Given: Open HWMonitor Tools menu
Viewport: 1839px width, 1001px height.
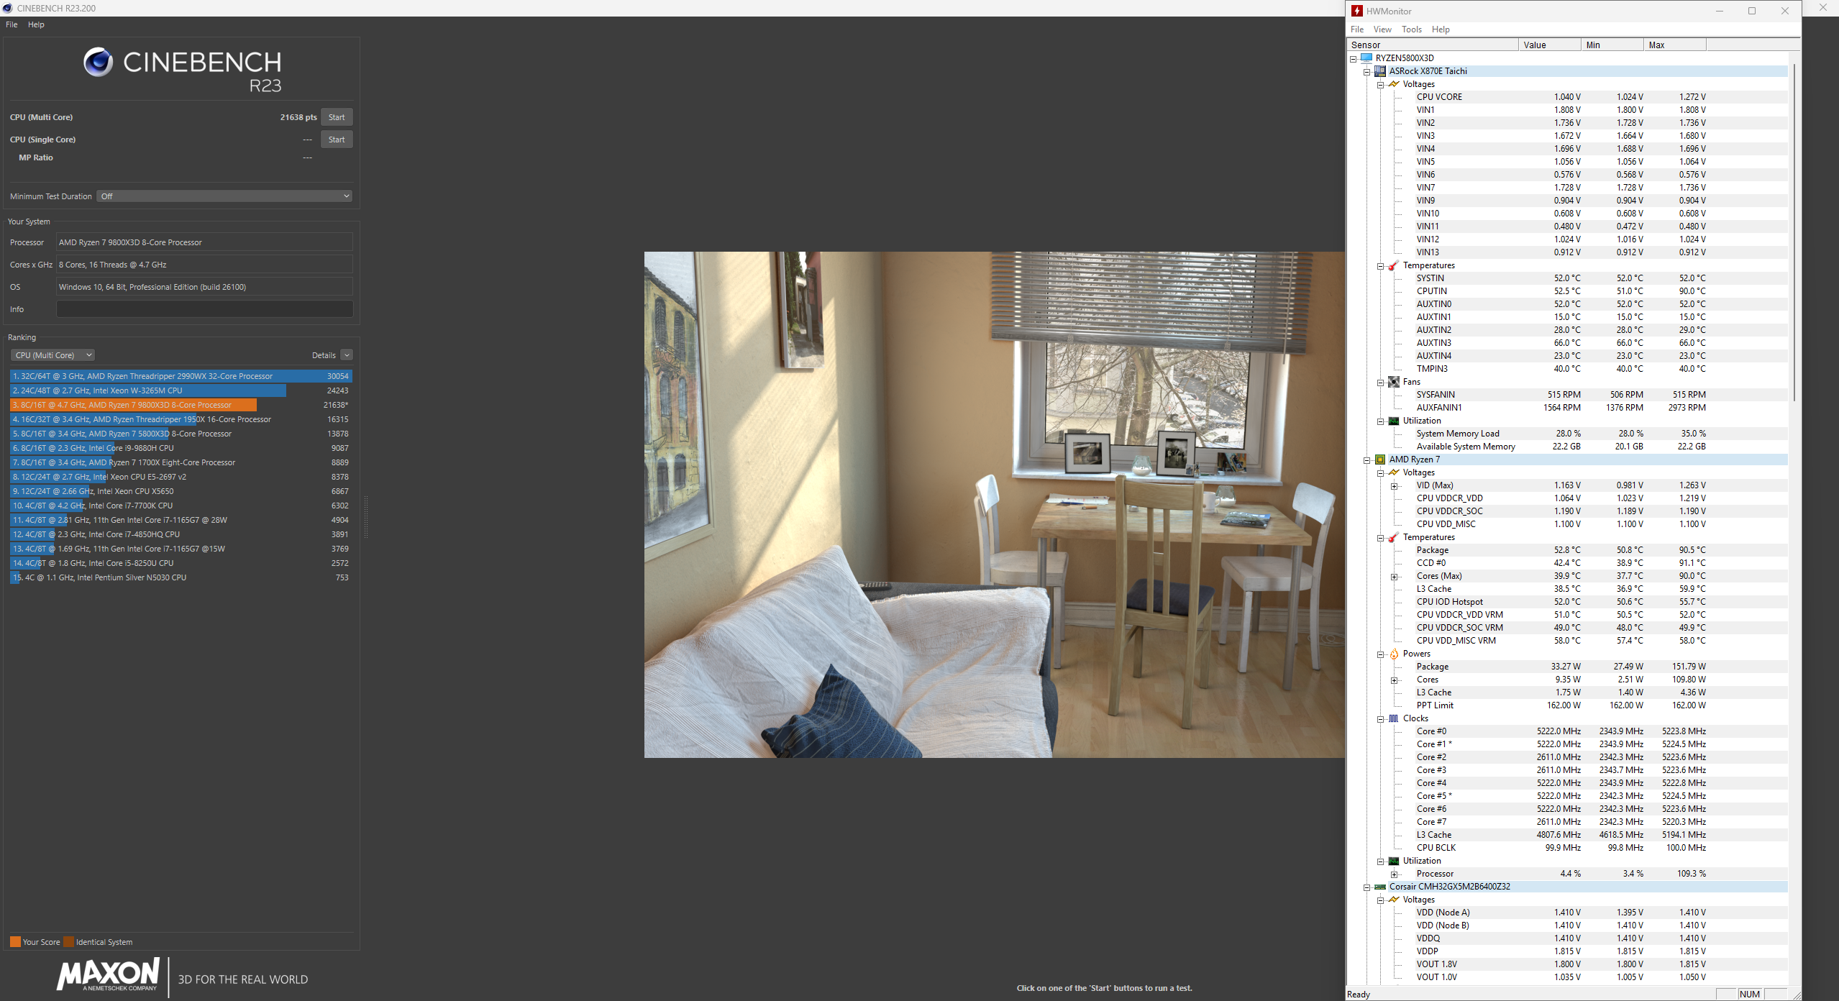Looking at the screenshot, I should (x=1411, y=29).
